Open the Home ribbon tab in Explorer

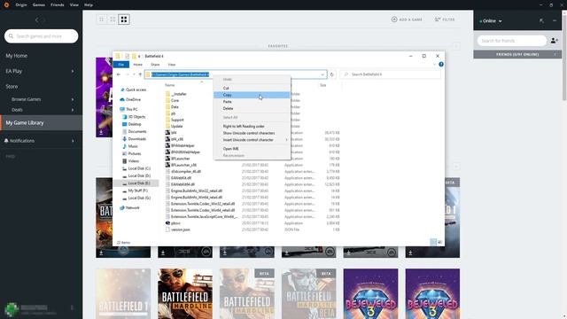click(138, 65)
